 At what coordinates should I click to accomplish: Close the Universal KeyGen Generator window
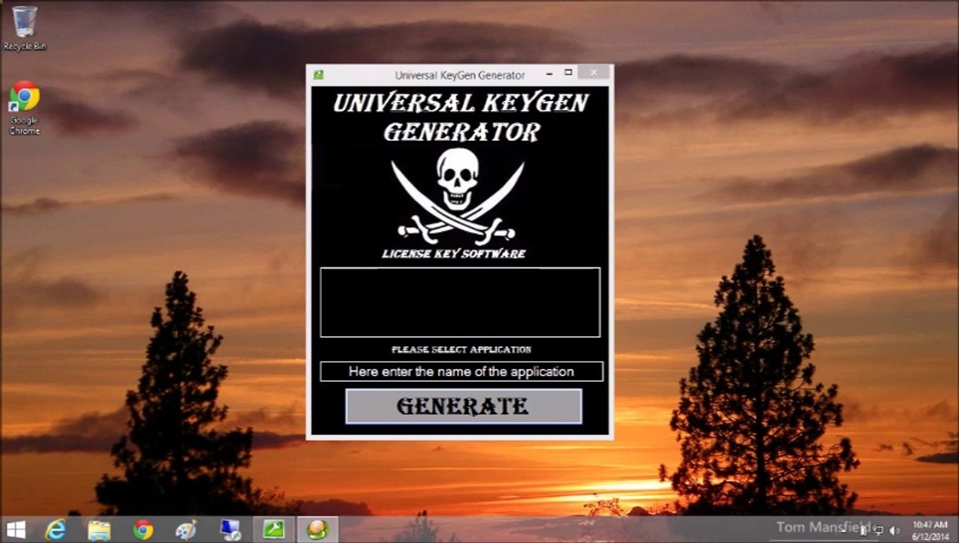pos(594,72)
